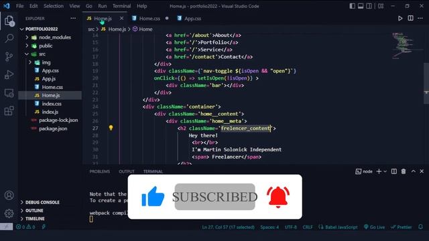Click the lightbulb code action icon

pos(111,128)
